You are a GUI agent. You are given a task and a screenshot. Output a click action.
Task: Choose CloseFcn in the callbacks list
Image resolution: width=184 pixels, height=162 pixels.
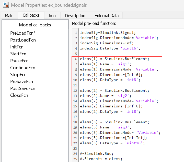coord(19,95)
